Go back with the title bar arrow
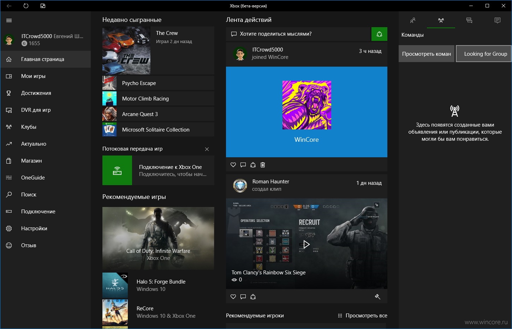Screen dimensions: 512x329 pyautogui.click(x=9, y=6)
